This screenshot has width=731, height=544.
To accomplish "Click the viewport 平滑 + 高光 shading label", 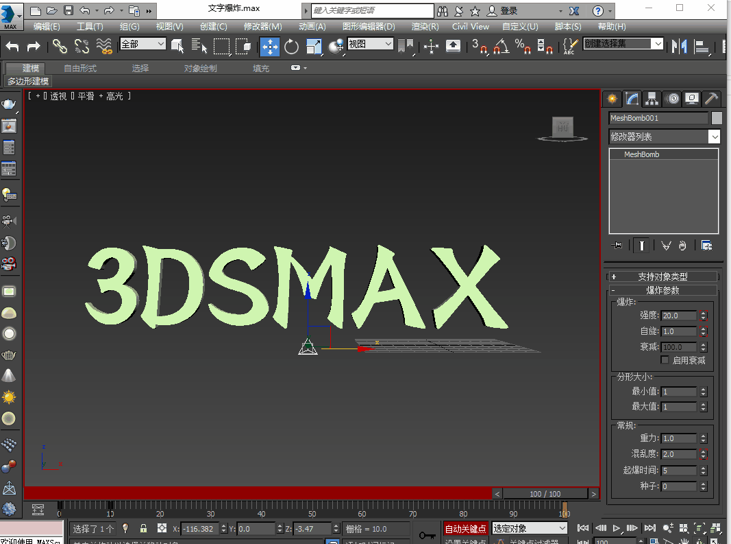I will point(100,96).
